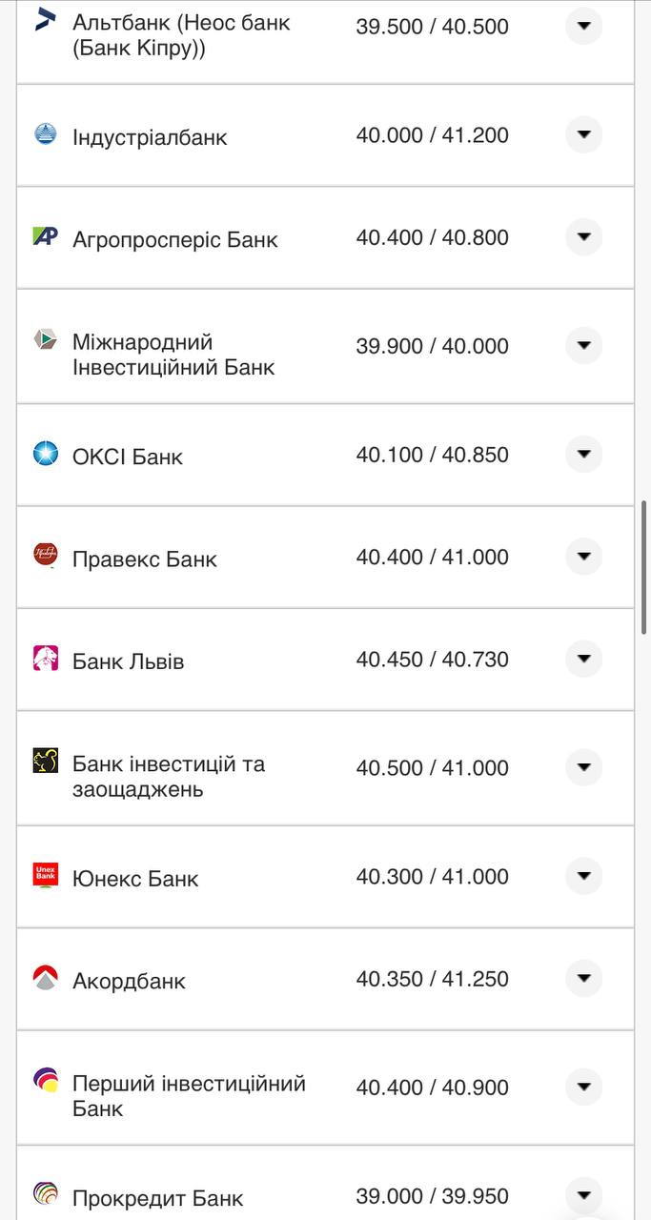651x1220 pixels.
Task: Expand the Акордбанк row arrow
Action: tap(583, 978)
